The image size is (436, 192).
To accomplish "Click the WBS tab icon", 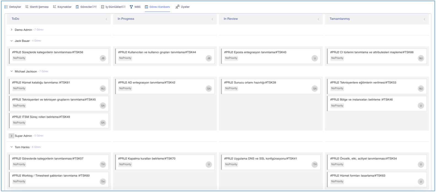I will (131, 7).
